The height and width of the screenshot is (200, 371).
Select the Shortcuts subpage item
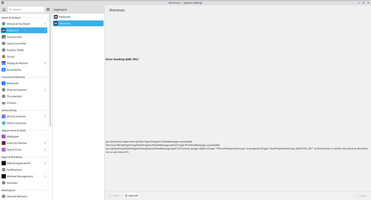[78, 24]
